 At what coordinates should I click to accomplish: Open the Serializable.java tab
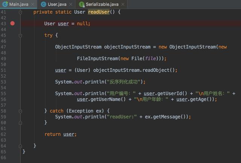click(x=102, y=5)
